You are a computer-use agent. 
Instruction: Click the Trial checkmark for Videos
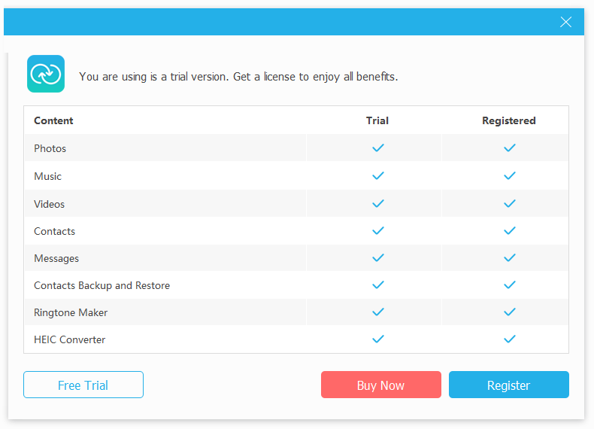pyautogui.click(x=378, y=204)
